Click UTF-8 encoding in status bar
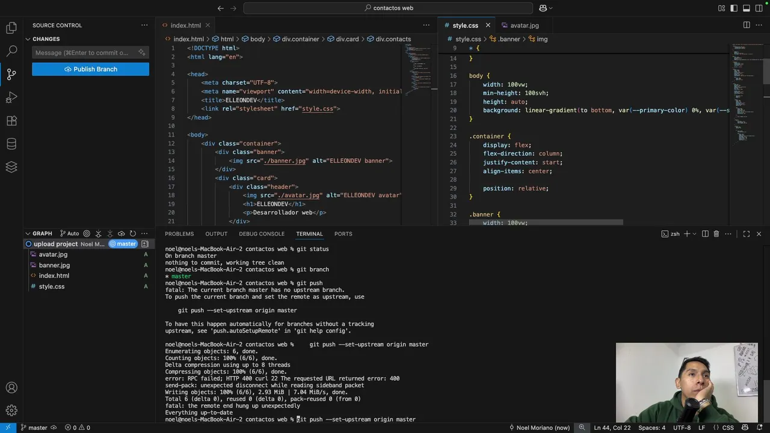The image size is (770, 433). point(682,428)
